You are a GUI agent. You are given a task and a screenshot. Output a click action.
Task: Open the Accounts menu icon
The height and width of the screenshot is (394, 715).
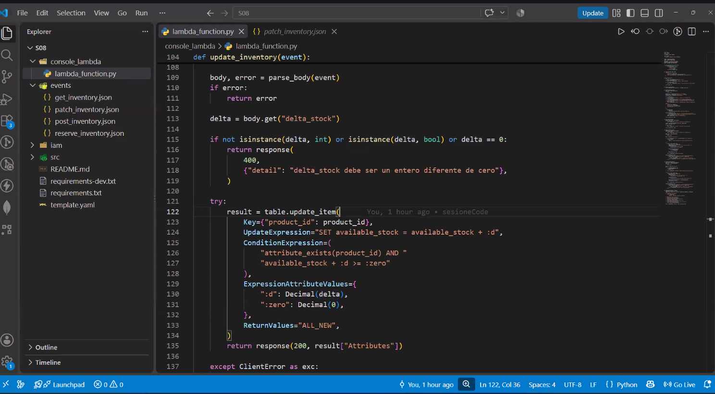7,340
